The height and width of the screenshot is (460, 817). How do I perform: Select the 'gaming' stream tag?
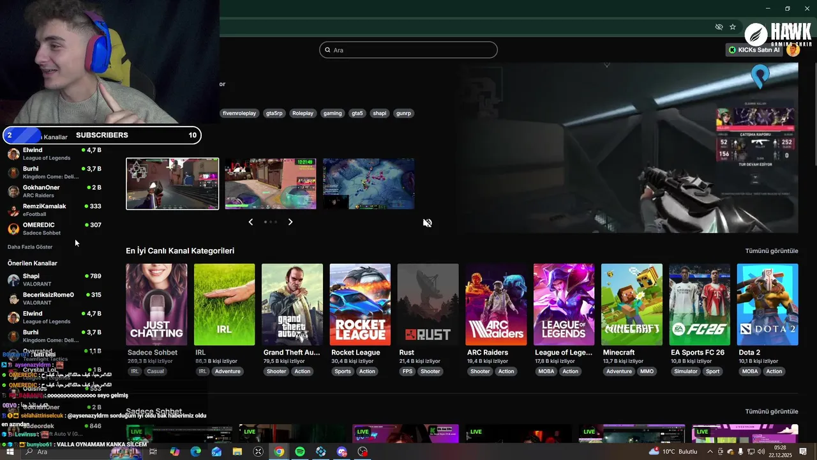coord(333,113)
